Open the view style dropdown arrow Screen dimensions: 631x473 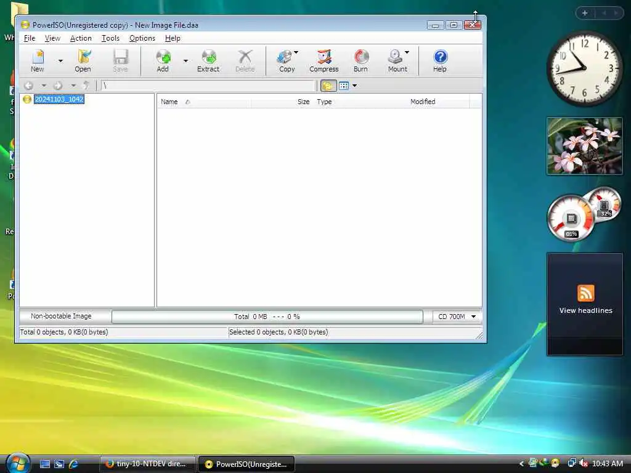[354, 86]
